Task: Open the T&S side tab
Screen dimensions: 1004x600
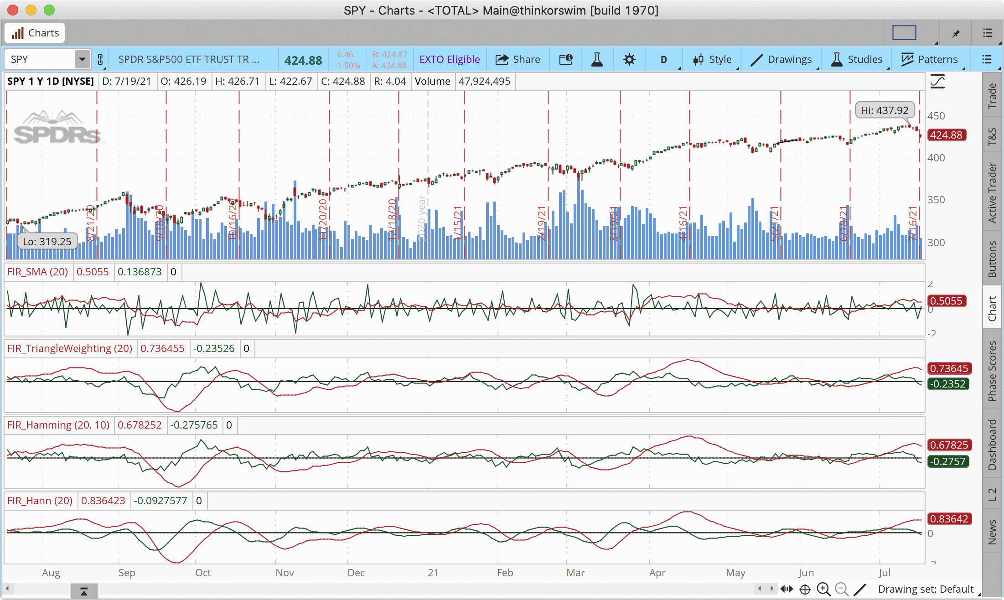Action: tap(992, 136)
